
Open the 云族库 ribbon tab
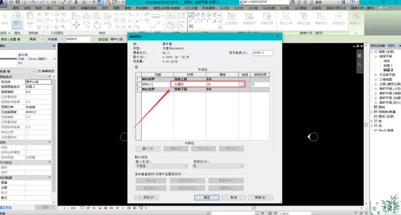(x=316, y=8)
